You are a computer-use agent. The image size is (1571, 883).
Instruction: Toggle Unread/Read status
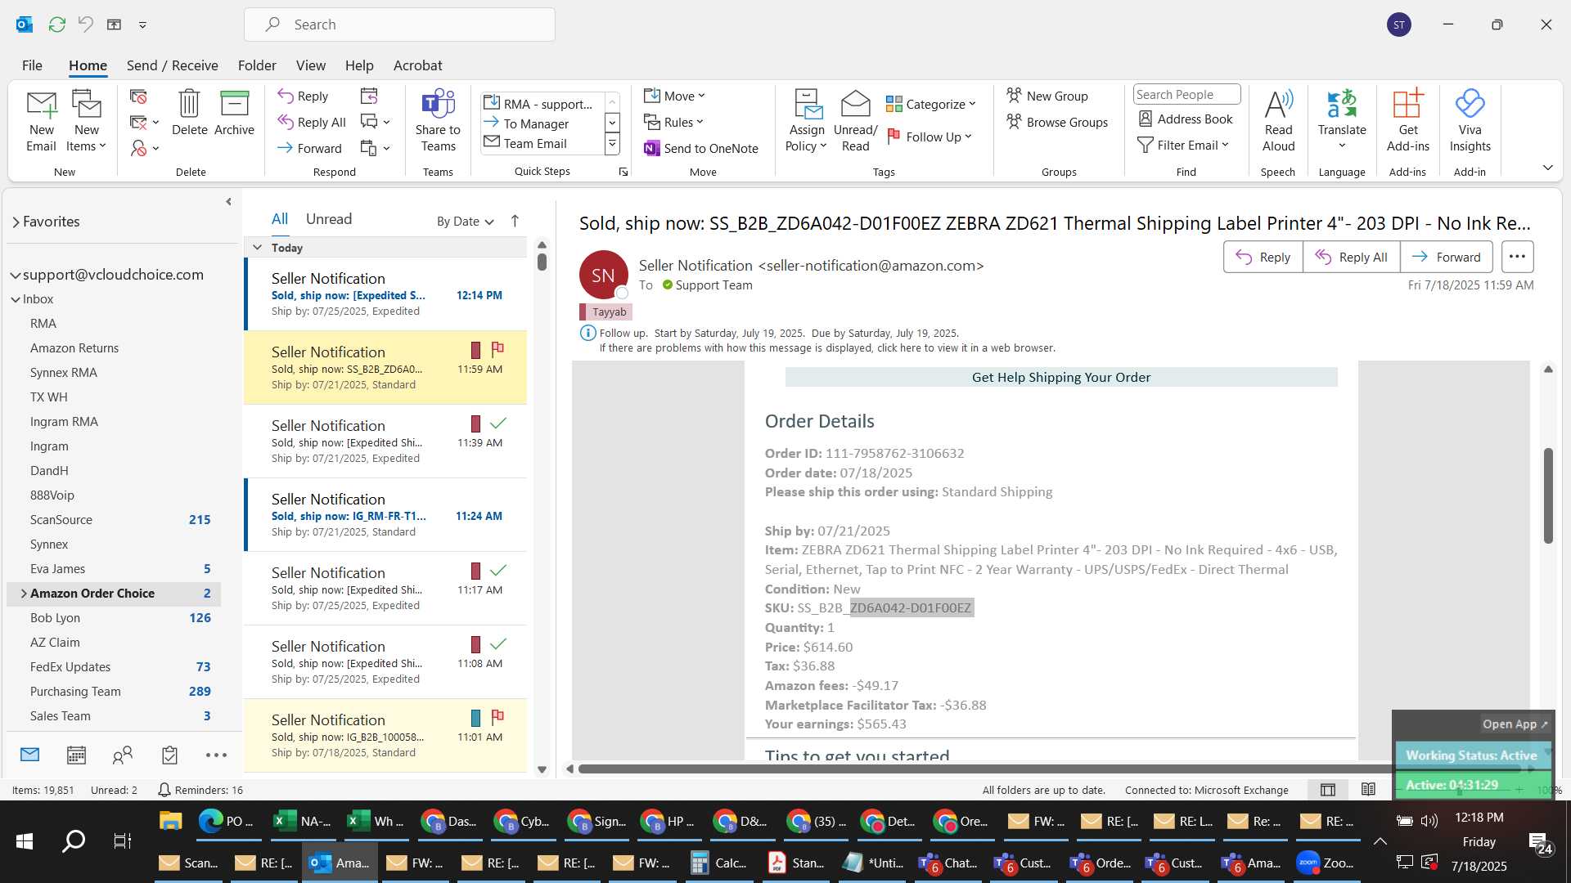point(855,121)
